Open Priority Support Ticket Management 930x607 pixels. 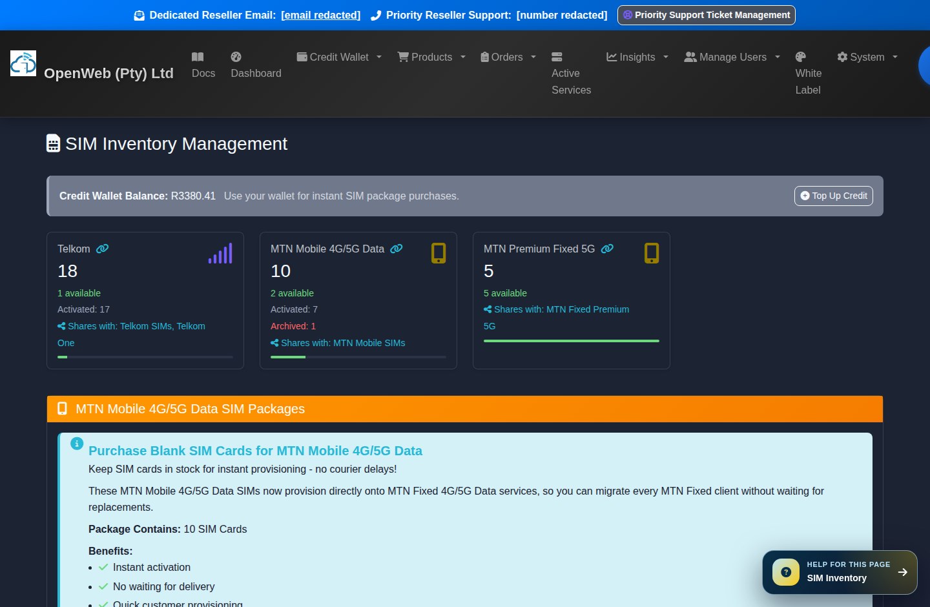[707, 15]
